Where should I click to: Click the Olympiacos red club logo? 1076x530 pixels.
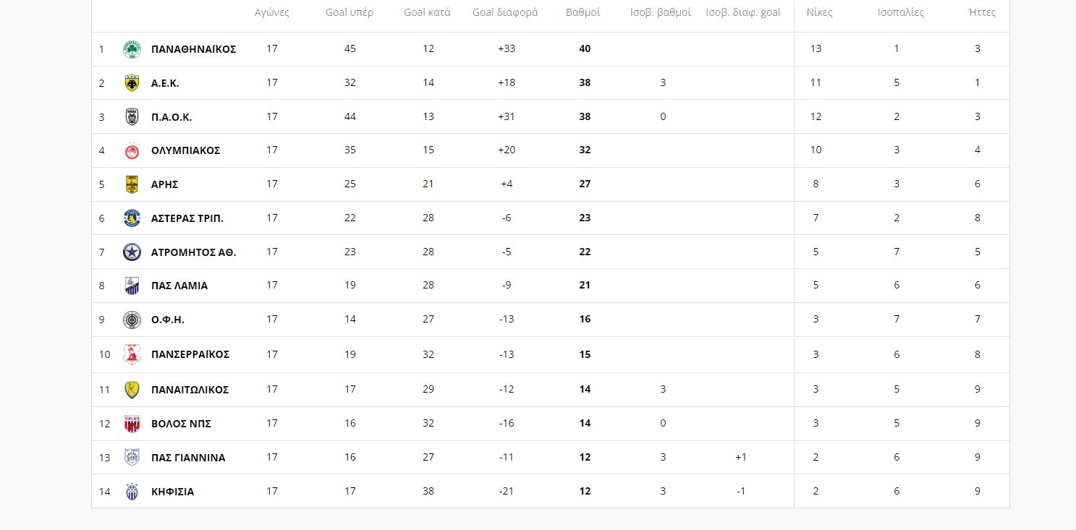(132, 150)
